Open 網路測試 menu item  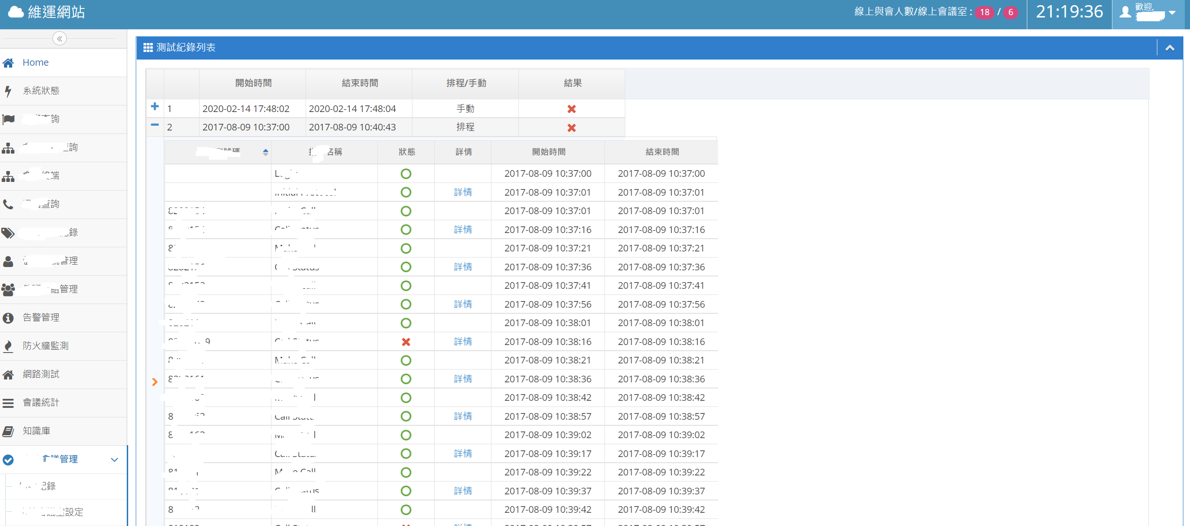[41, 374]
